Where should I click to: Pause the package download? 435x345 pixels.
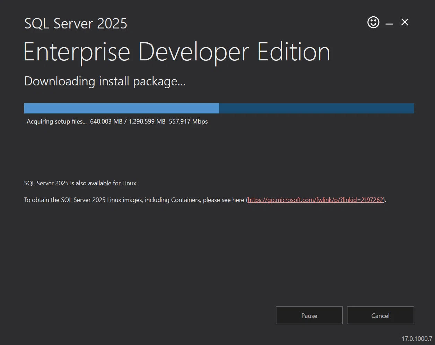(x=309, y=315)
